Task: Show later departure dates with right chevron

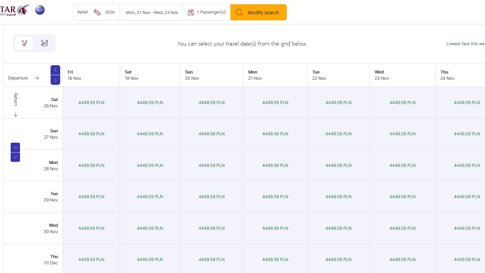Action: pyautogui.click(x=55, y=80)
